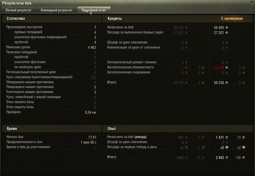
Task: Click the star icon next to 981 experience
Action: [x=186, y=137]
